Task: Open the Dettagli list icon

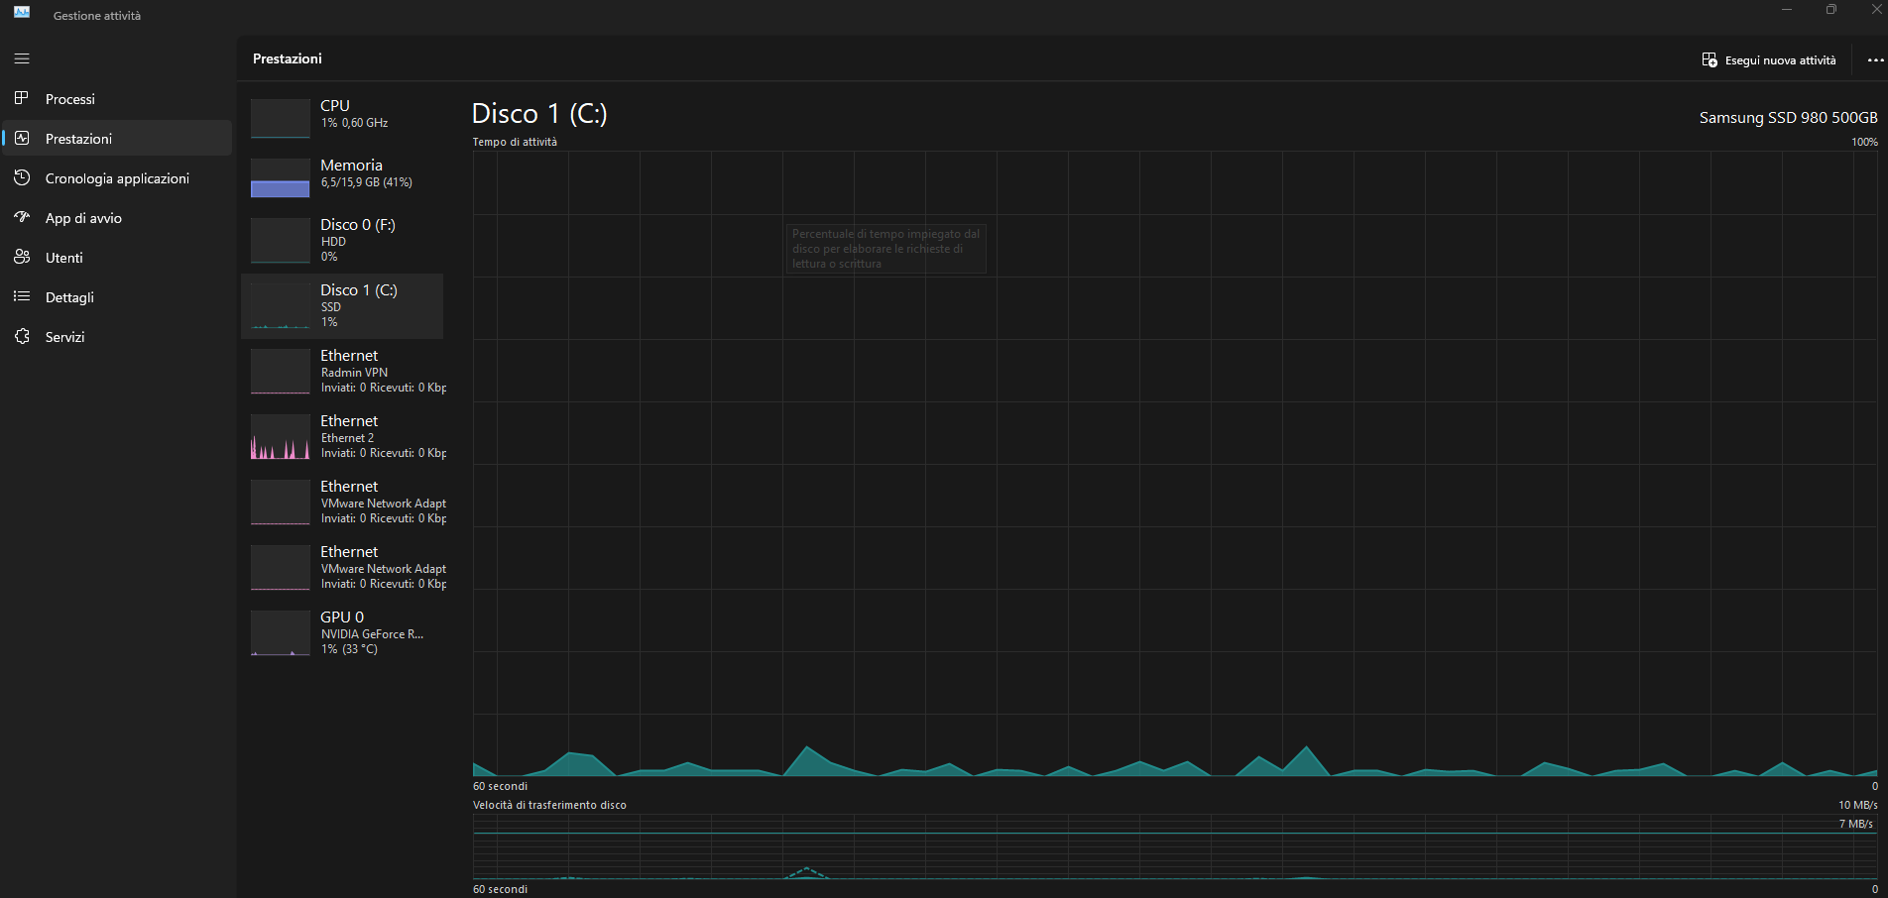Action: point(22,296)
